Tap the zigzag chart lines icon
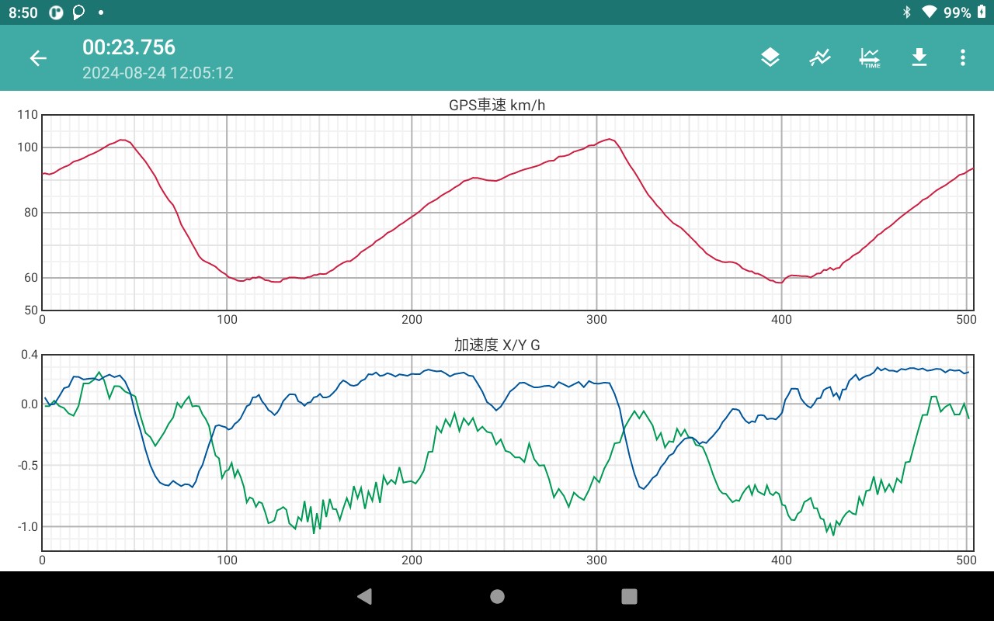Viewport: 994px width, 621px height. tap(820, 57)
